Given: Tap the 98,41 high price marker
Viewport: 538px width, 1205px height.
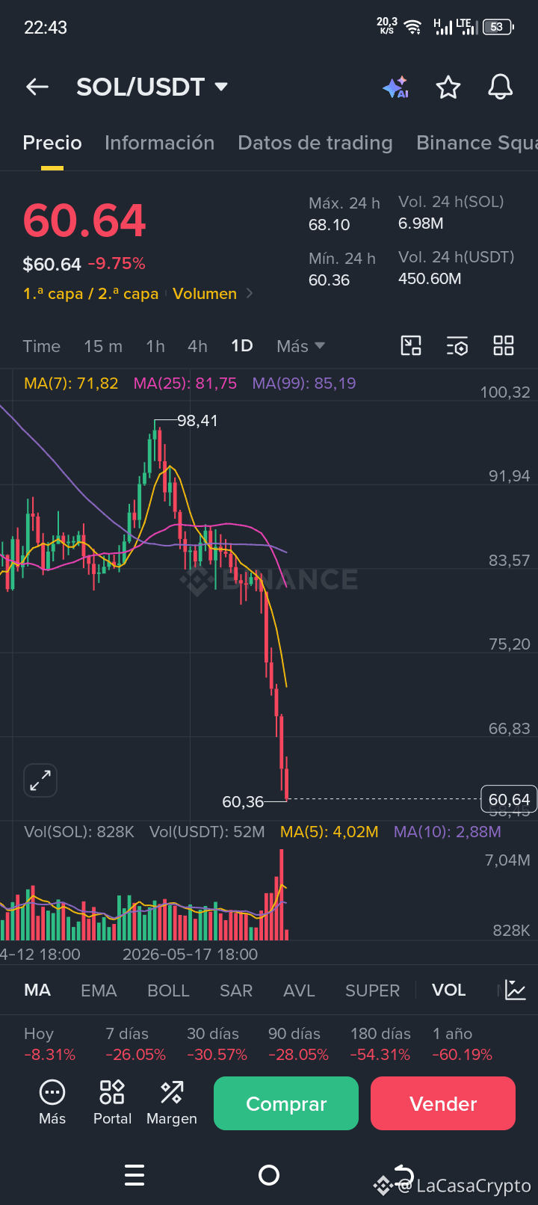Looking at the screenshot, I should [x=197, y=421].
